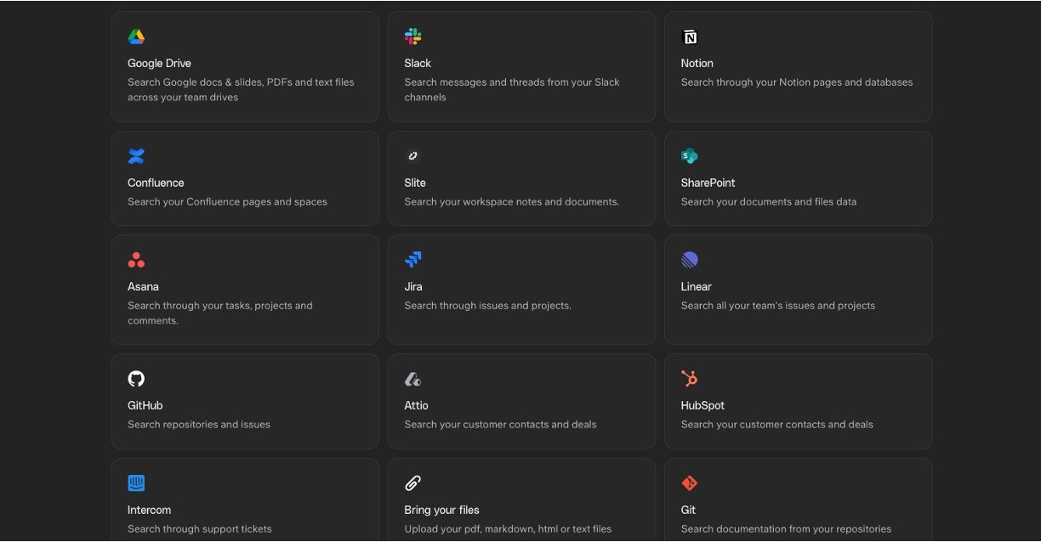
Task: Click the GitHub octocat icon
Action: point(136,379)
